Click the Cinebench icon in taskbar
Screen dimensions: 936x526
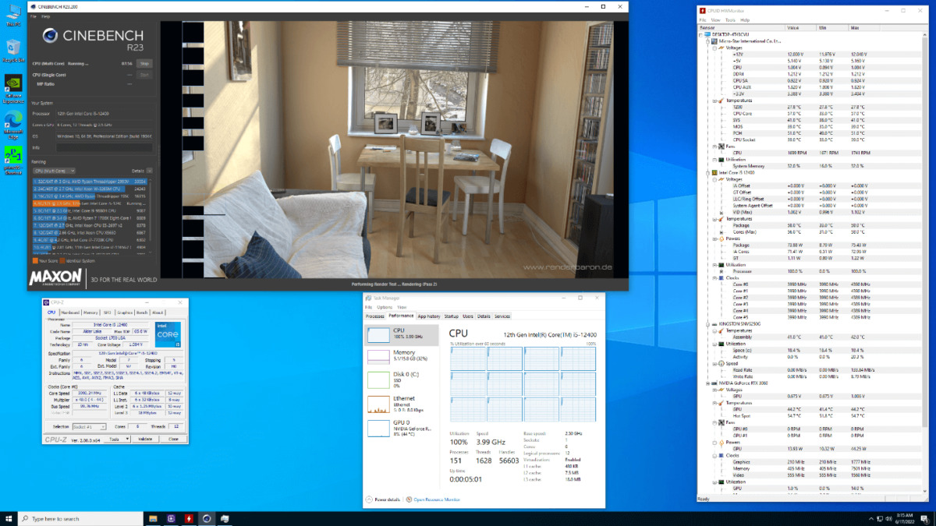tap(207, 518)
